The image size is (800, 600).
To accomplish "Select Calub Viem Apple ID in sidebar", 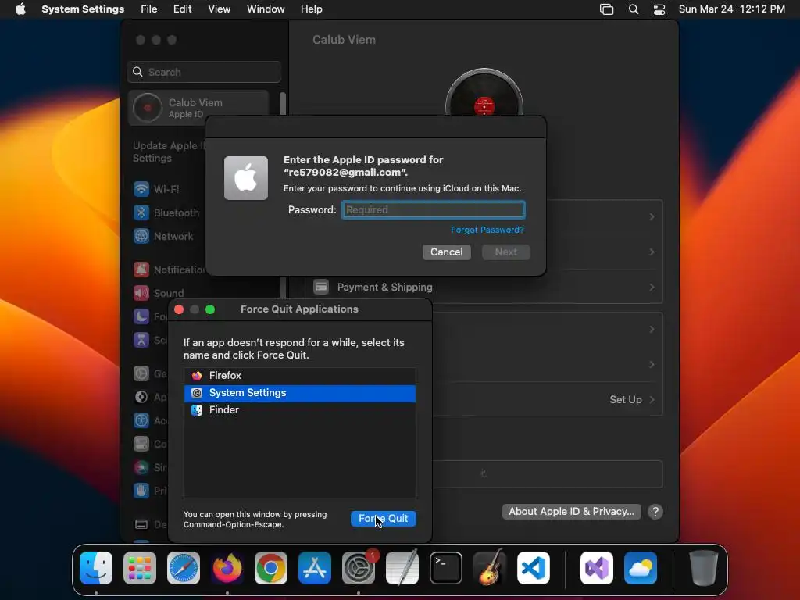I will pos(198,108).
